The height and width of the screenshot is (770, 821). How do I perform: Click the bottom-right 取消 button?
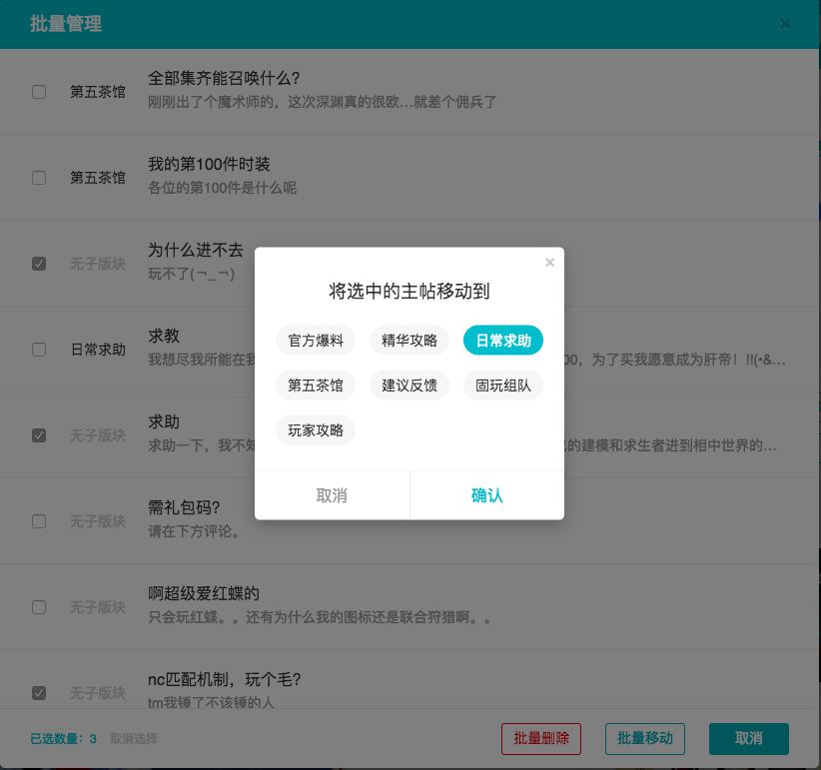pos(748,739)
